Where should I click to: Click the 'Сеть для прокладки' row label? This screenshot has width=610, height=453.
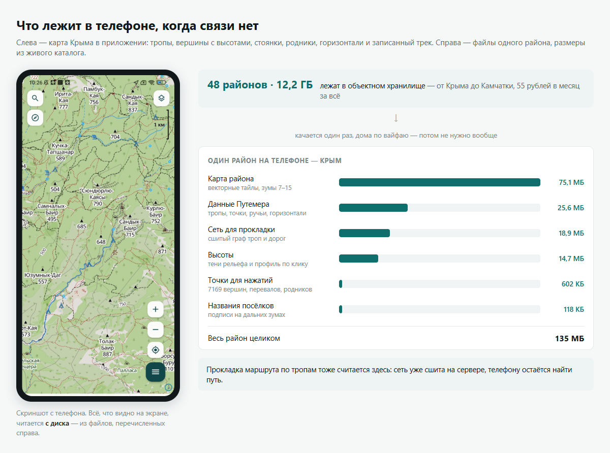click(241, 230)
